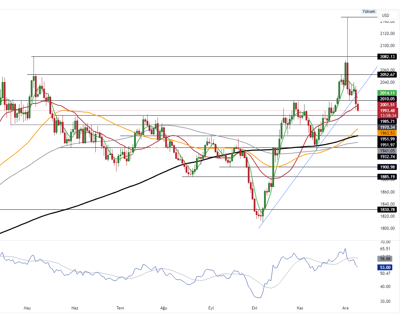Select the May label on time axis

point(27,308)
